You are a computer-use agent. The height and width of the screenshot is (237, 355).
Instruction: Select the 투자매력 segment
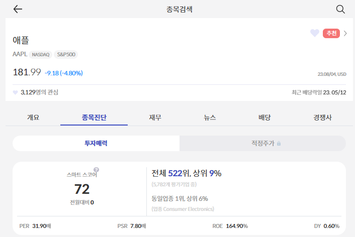coord(96,143)
